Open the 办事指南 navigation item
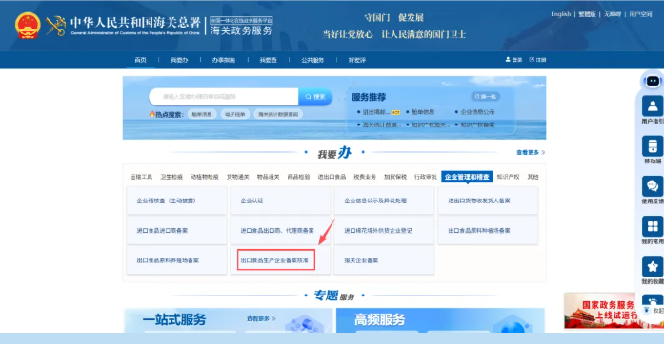The width and height of the screenshot is (664, 344). click(x=224, y=60)
